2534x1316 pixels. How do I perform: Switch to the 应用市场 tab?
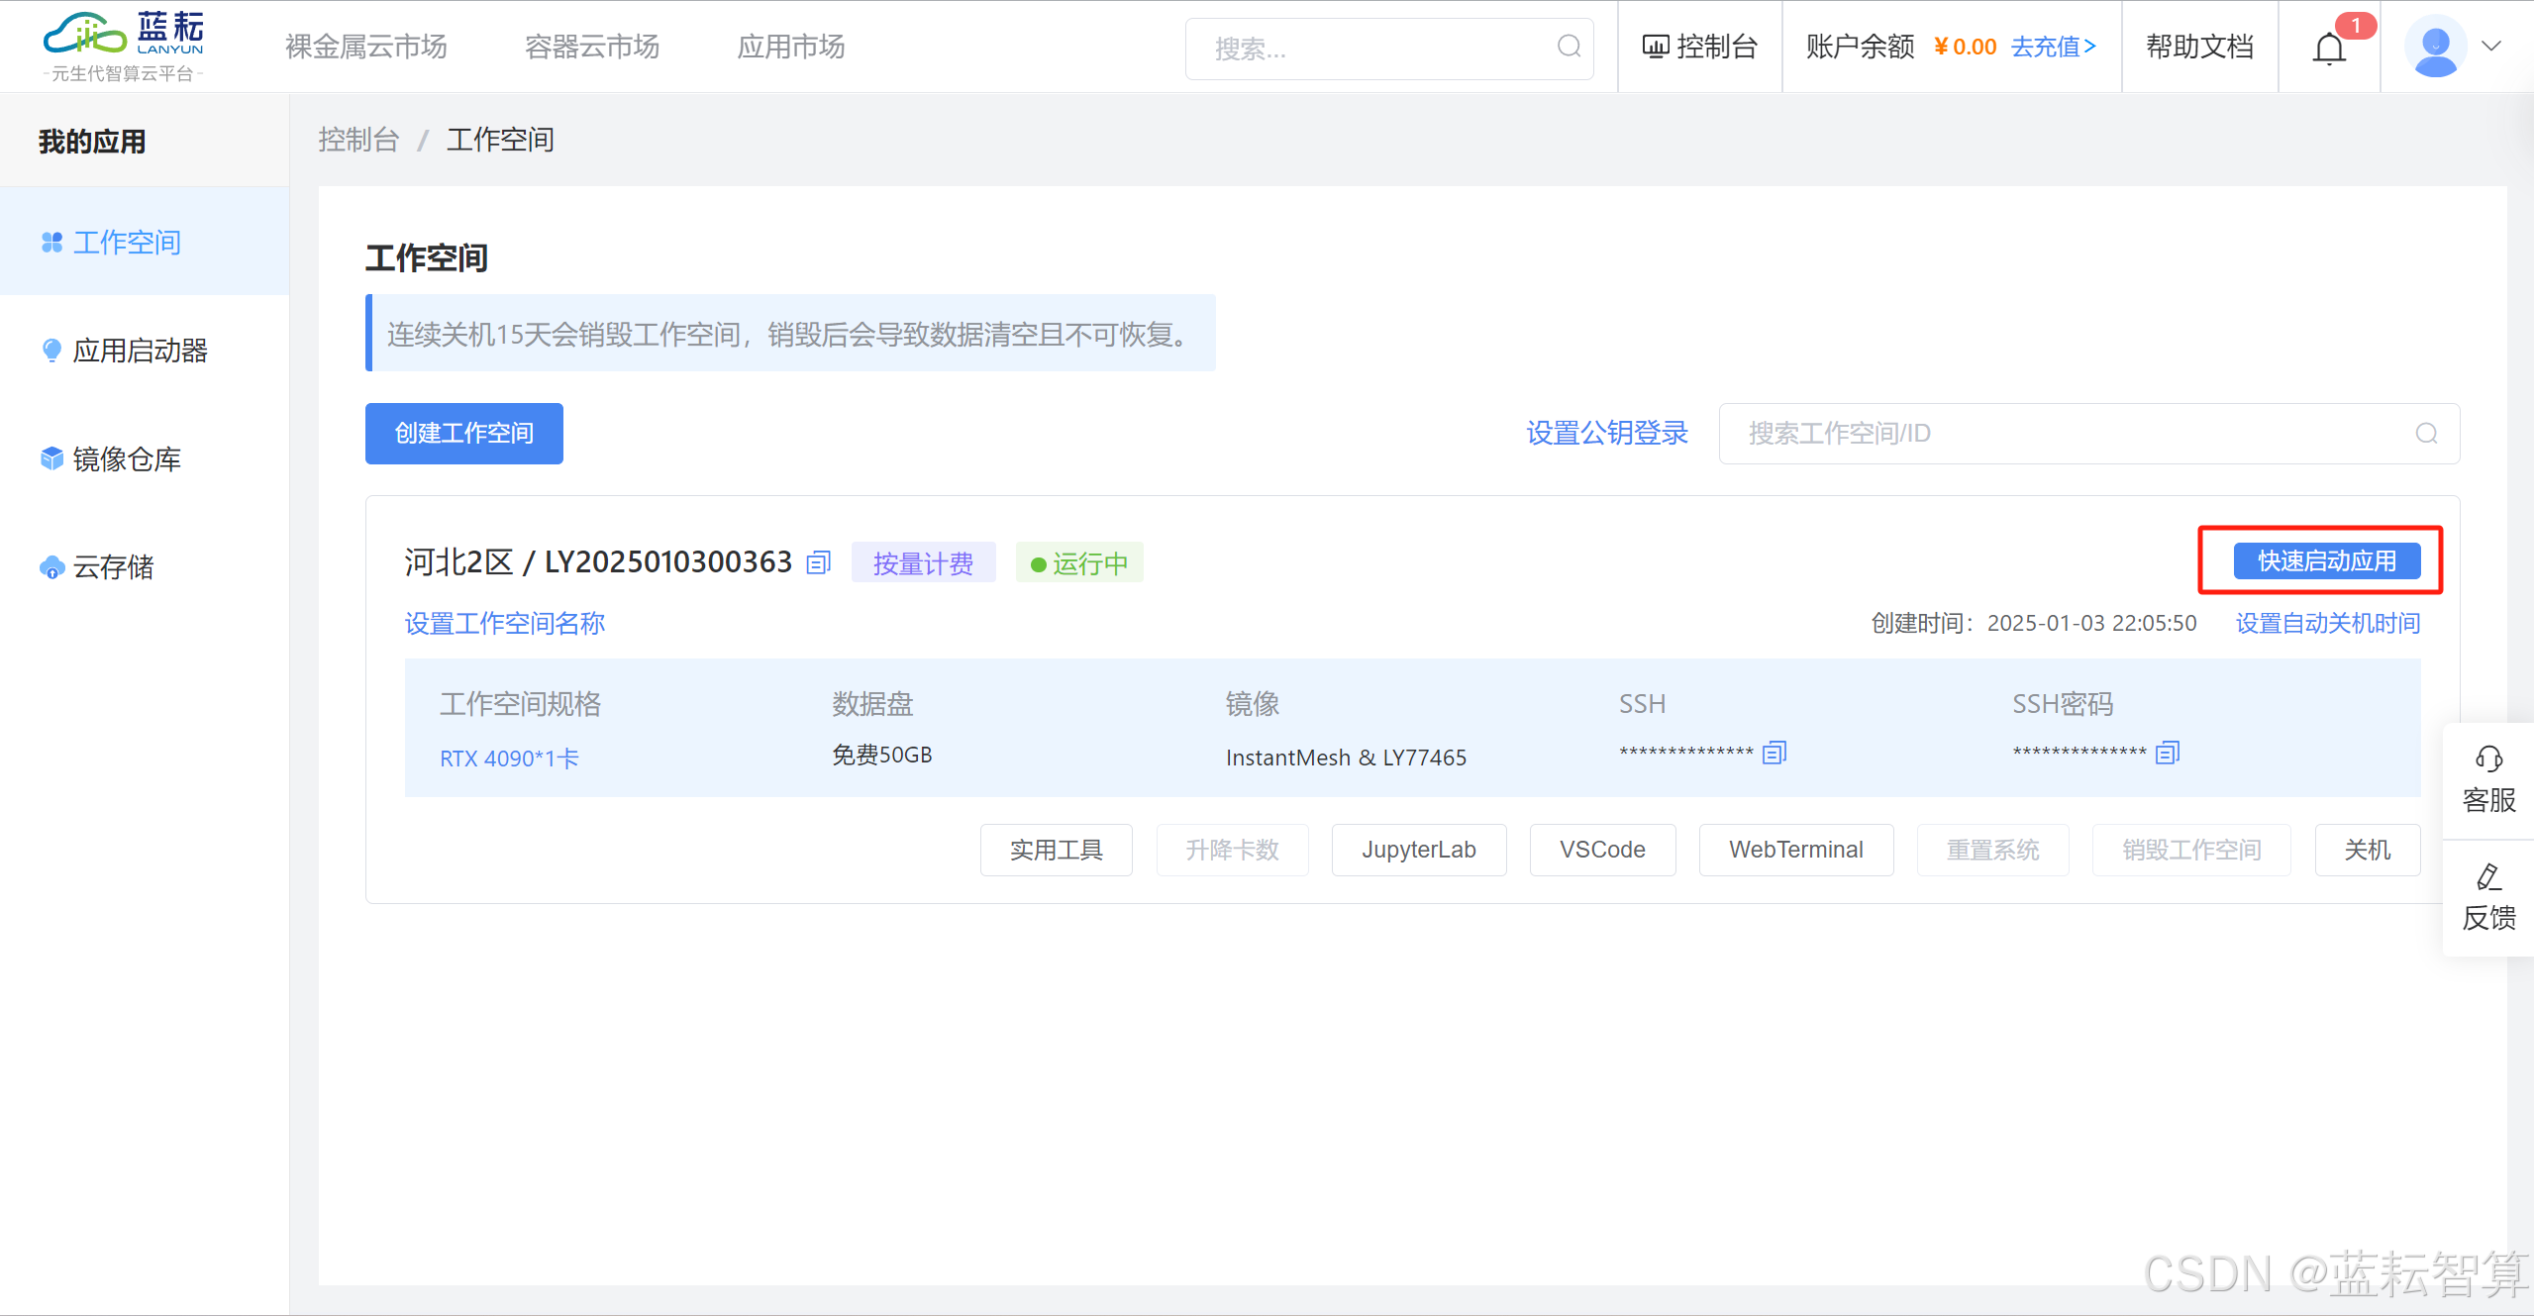790,47
